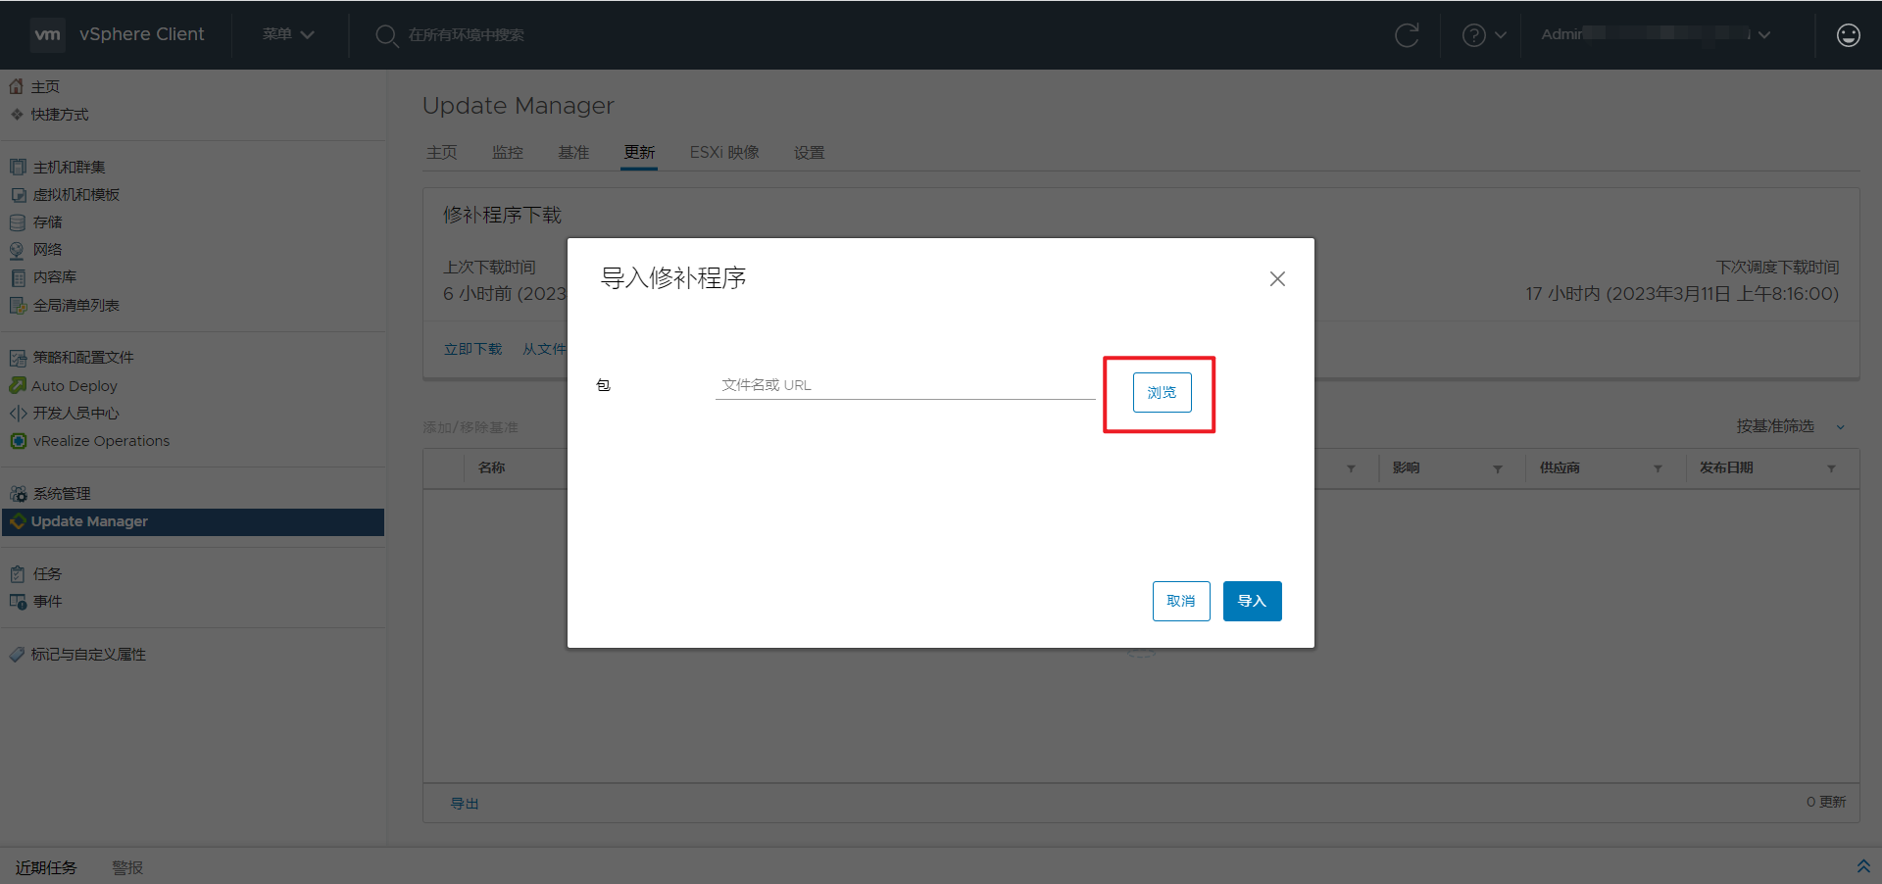Expand recent tasks panel with double-chevron icon

[1863, 866]
